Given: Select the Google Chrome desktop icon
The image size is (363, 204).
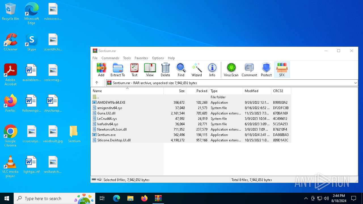Looking at the screenshot, I should pyautogui.click(x=10, y=136).
